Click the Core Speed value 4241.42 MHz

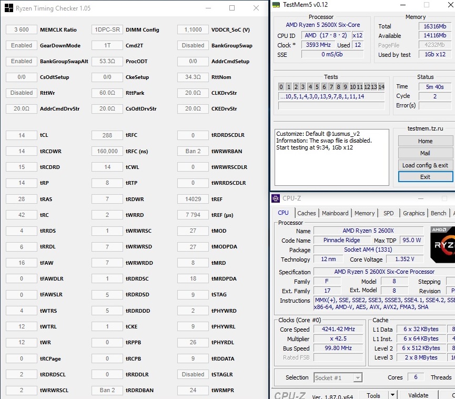tap(338, 330)
